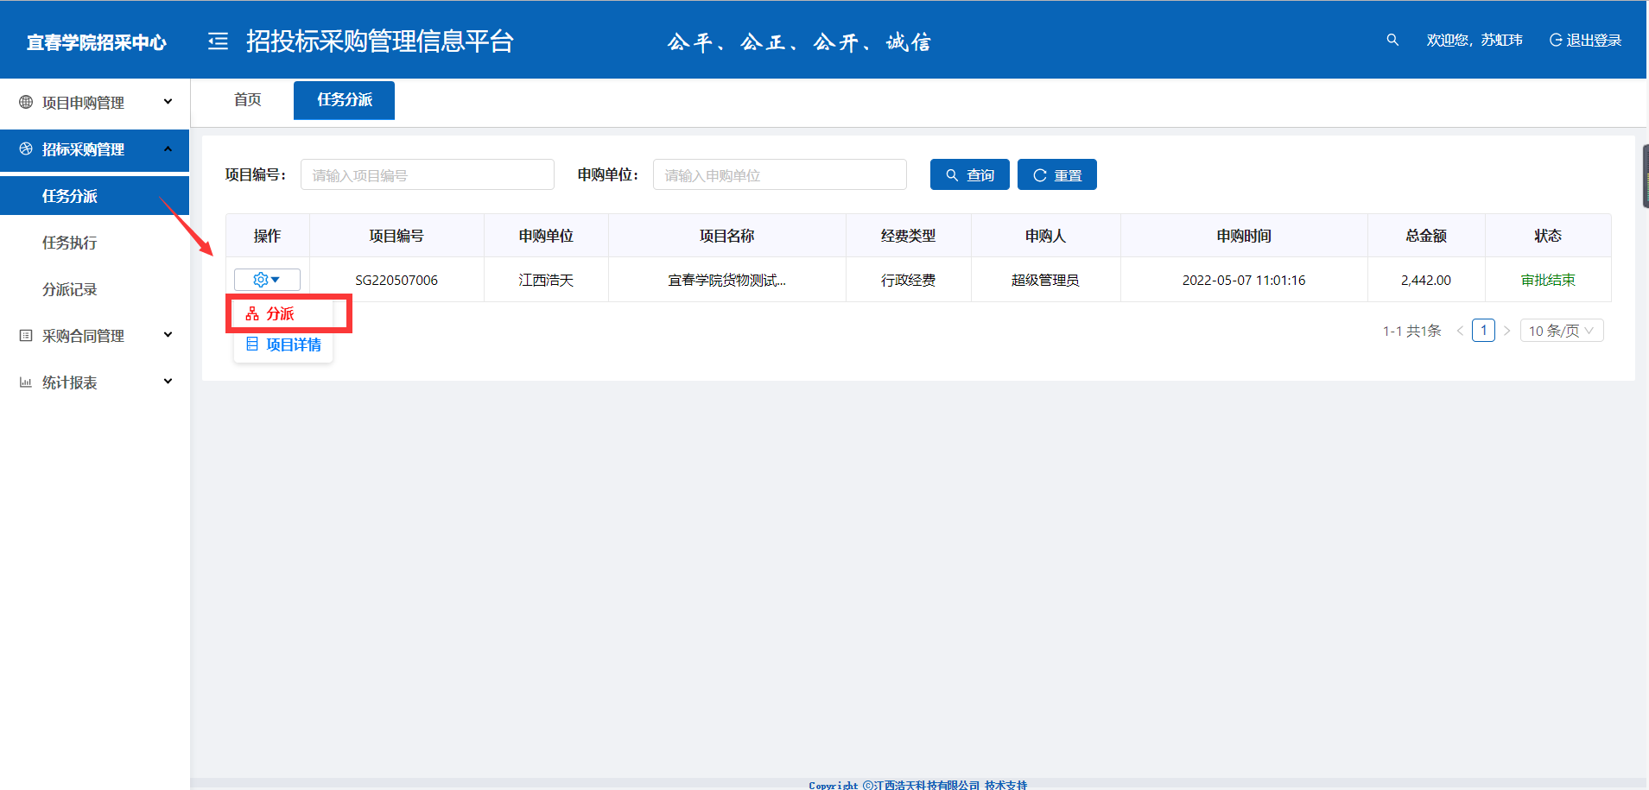Go to previous page using left arrow
This screenshot has width=1649, height=790.
(x=1460, y=331)
